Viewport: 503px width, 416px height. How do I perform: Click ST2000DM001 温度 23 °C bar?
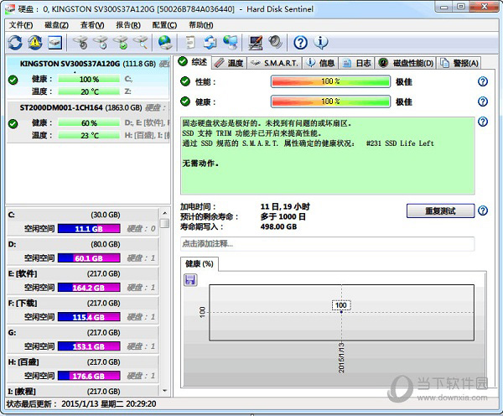[x=89, y=135]
